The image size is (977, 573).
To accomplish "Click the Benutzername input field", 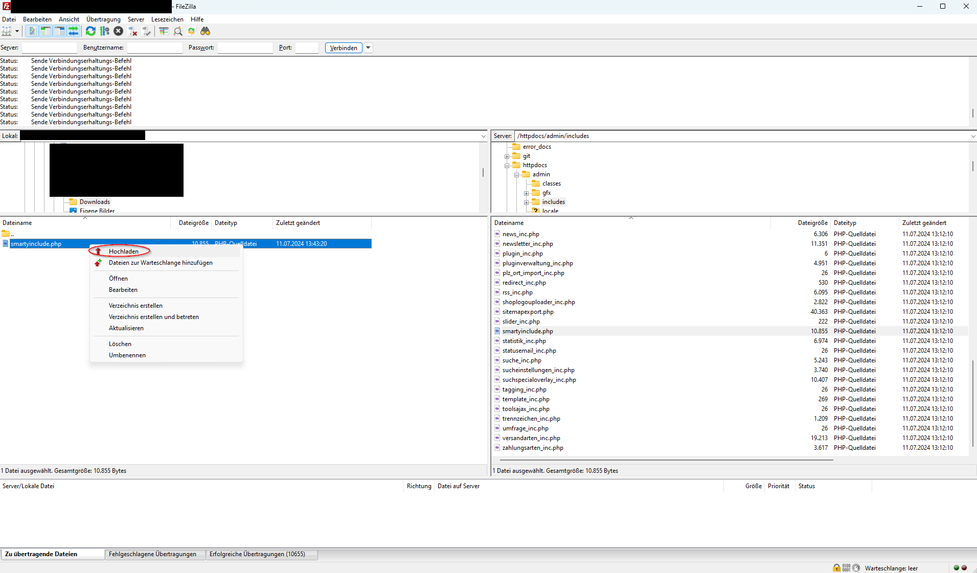I will [154, 48].
